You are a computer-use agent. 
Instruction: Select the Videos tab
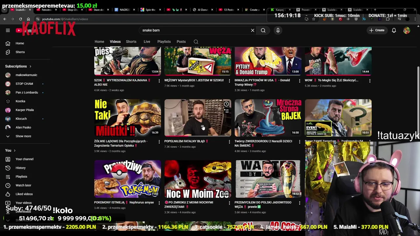point(115,42)
